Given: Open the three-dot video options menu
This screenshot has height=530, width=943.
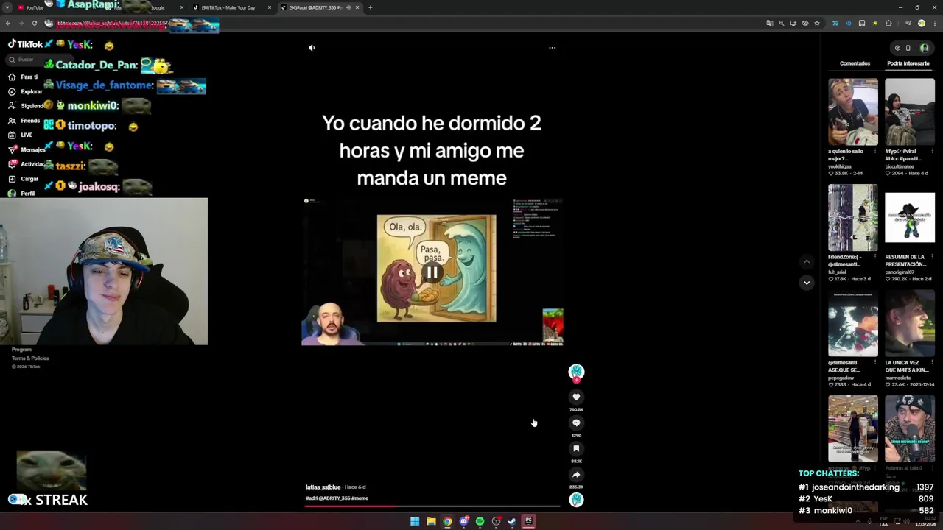Looking at the screenshot, I should 552,48.
